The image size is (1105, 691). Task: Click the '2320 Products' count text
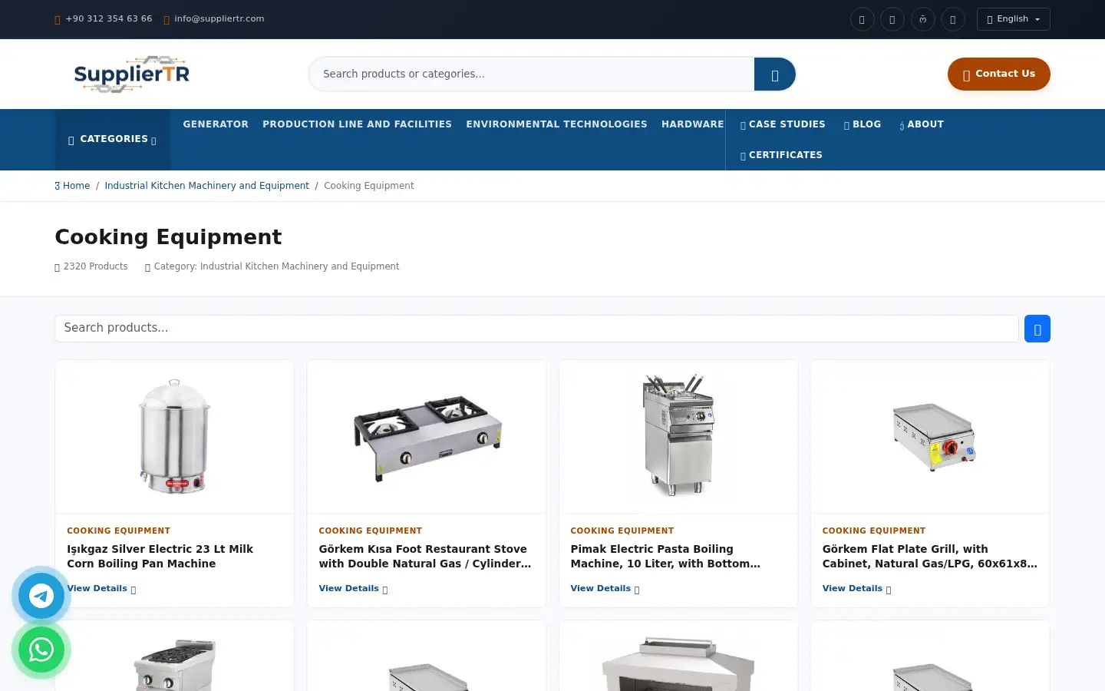pos(91,266)
